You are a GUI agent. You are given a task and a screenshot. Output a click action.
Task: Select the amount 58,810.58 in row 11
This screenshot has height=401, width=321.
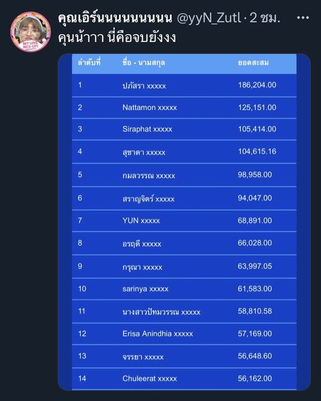click(x=255, y=311)
